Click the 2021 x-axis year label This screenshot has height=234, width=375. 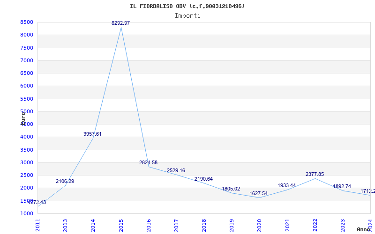(x=287, y=226)
